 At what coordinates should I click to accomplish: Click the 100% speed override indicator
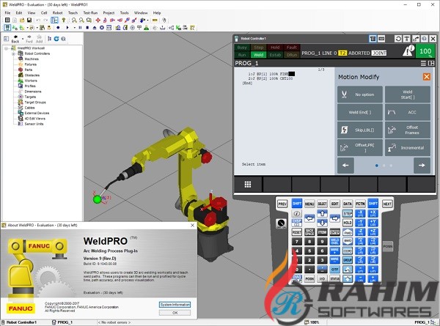[x=425, y=51]
